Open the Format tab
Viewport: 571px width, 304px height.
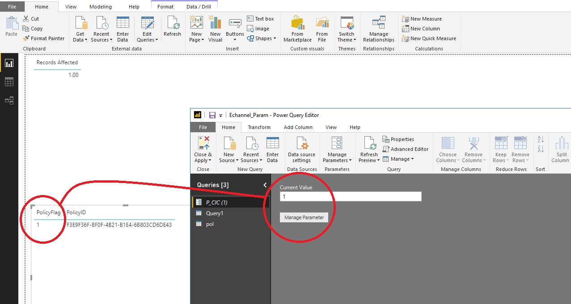point(165,7)
